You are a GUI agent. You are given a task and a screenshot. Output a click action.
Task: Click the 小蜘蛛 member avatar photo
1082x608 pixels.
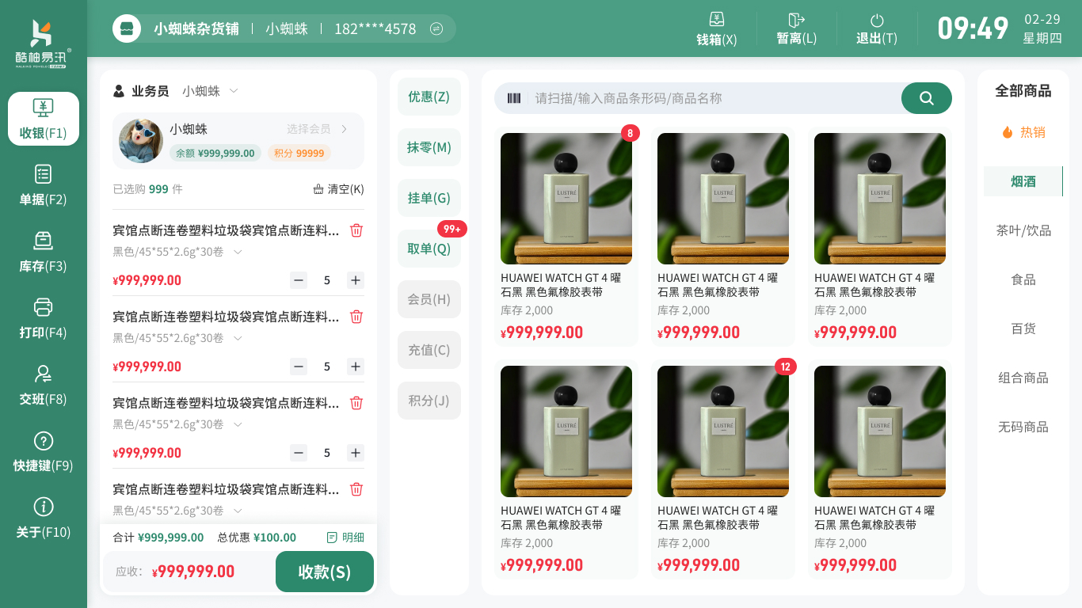[x=141, y=141]
